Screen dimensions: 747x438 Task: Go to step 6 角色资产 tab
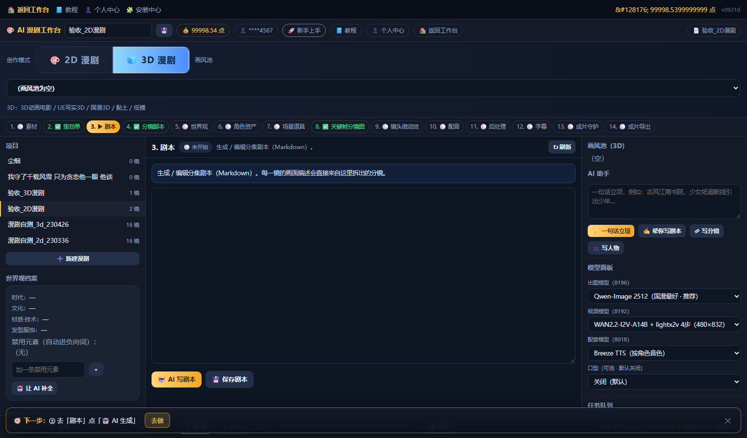237,127
